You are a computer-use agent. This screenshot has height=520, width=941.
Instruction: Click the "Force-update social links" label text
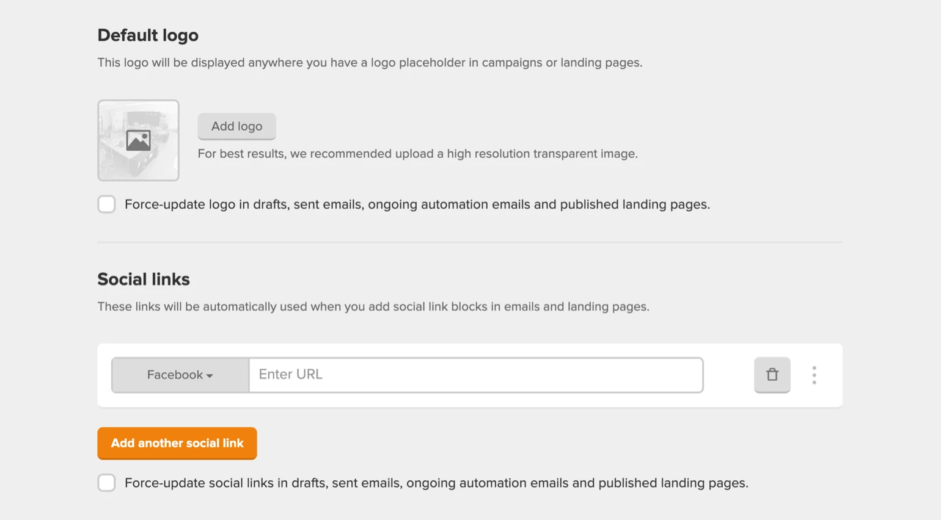pos(436,483)
